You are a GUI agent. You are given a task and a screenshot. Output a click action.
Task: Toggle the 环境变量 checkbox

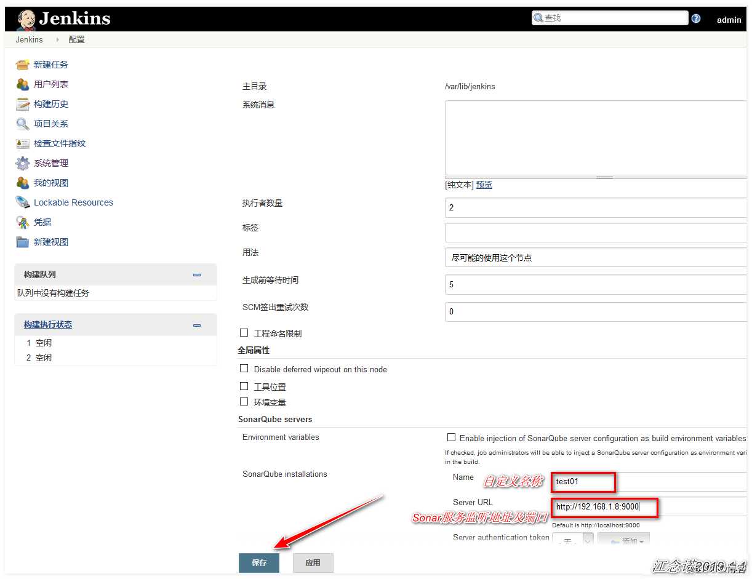click(x=244, y=402)
